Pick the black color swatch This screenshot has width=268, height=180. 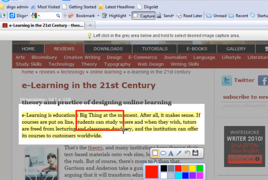coord(164,169)
